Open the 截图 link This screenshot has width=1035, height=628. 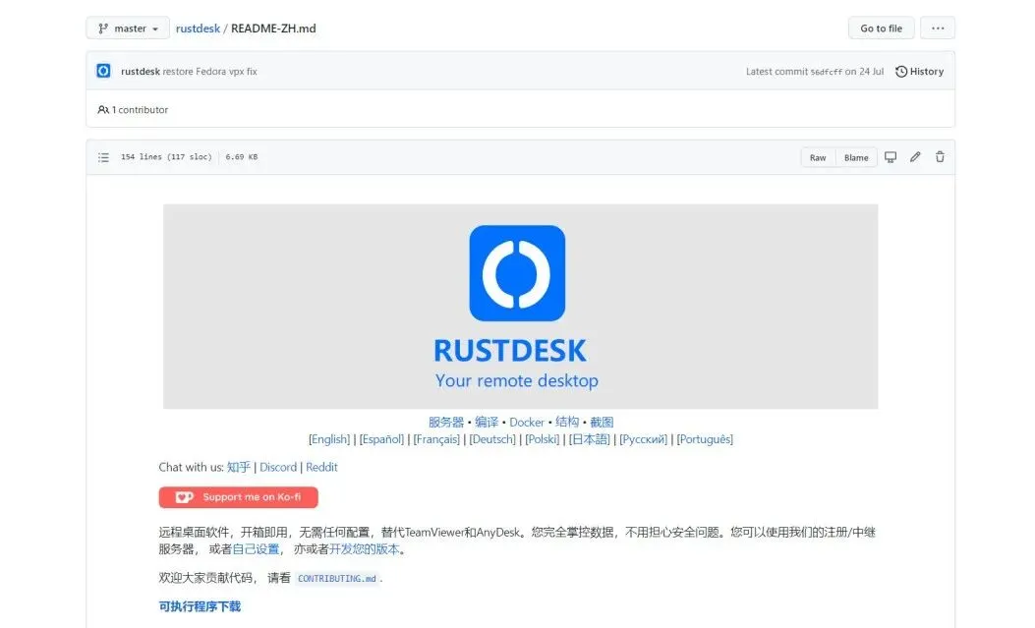point(602,423)
